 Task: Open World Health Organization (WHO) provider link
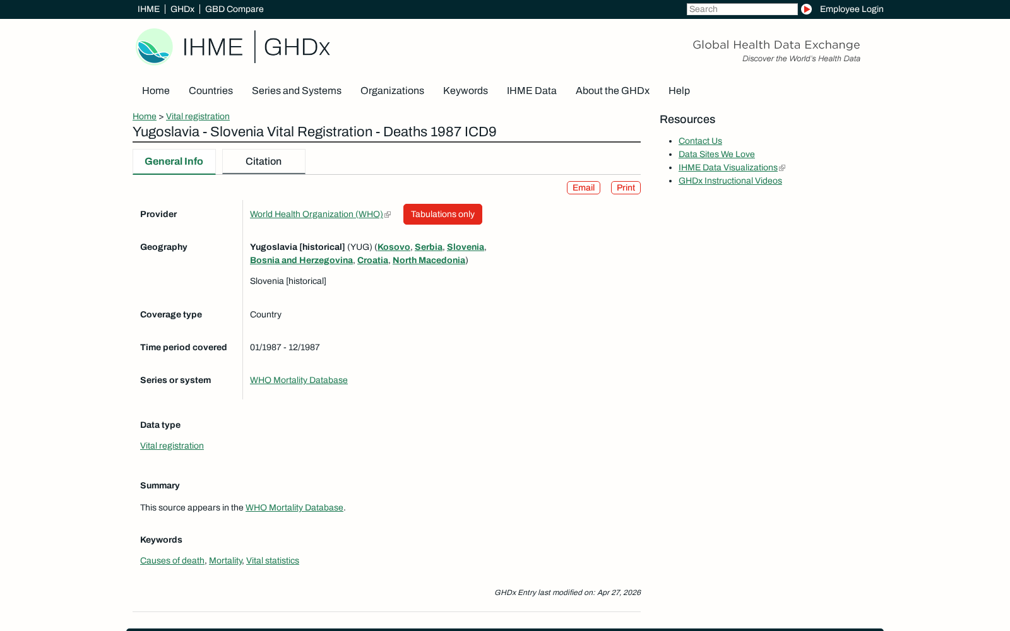click(x=316, y=215)
